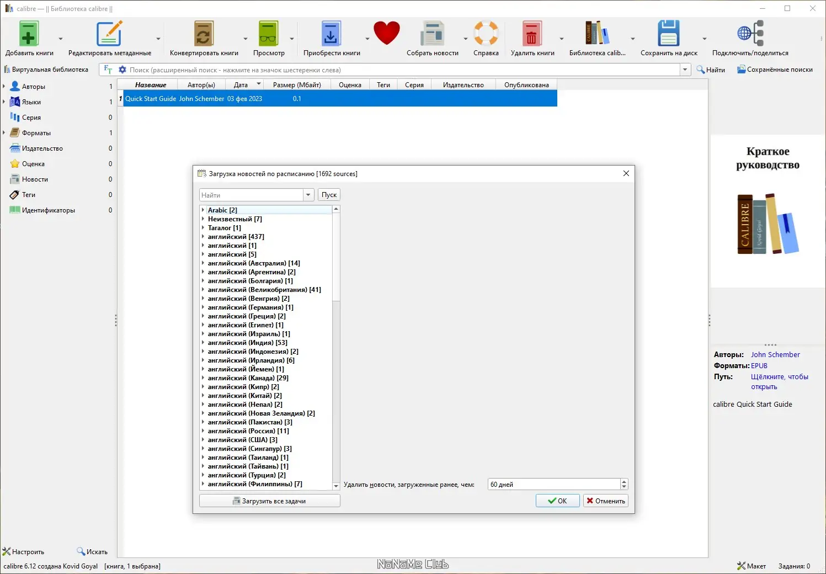Click the red heart donate icon
The height and width of the screenshot is (574, 826).
coord(386,33)
